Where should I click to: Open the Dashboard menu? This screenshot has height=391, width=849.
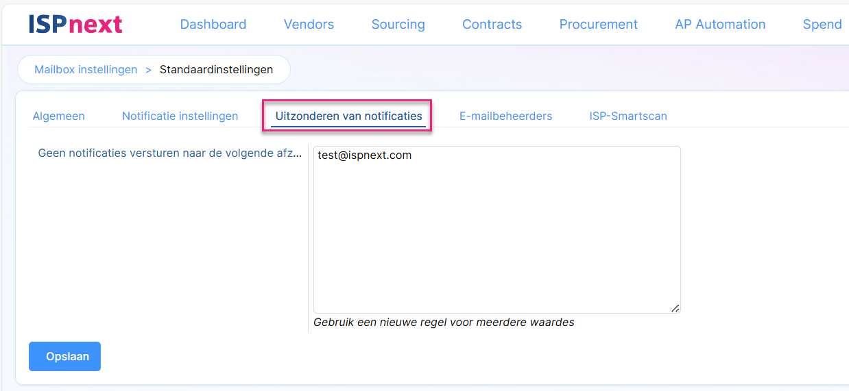(213, 24)
